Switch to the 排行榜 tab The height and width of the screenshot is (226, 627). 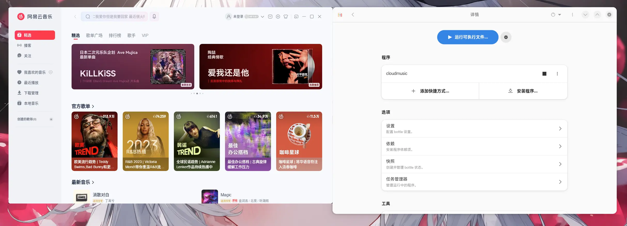tap(115, 35)
